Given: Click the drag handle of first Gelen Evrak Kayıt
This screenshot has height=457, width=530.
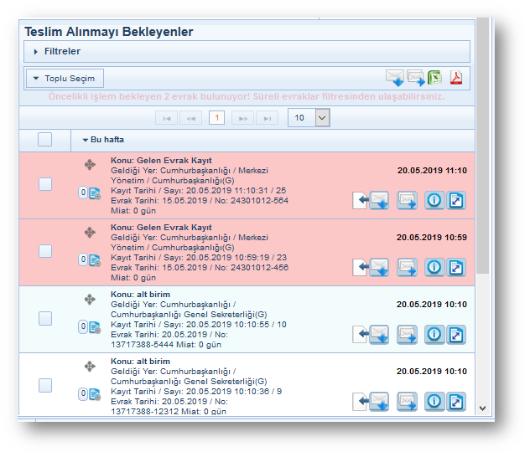Looking at the screenshot, I should click(x=90, y=165).
